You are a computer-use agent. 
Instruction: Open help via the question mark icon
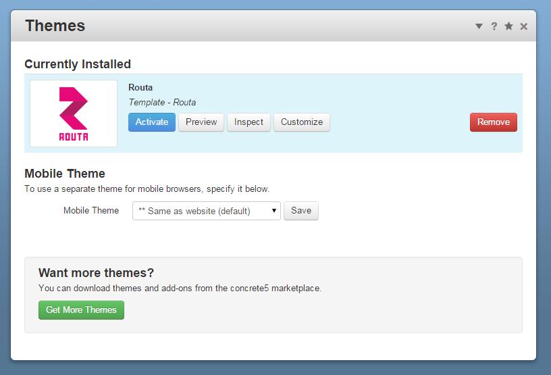pos(494,26)
